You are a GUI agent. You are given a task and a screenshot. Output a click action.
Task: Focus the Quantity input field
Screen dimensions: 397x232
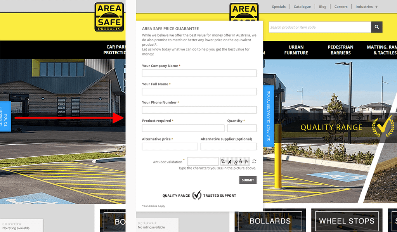pyautogui.click(x=242, y=128)
